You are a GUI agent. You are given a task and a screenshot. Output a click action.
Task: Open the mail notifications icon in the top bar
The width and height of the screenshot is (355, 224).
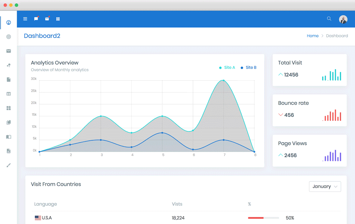point(47,19)
